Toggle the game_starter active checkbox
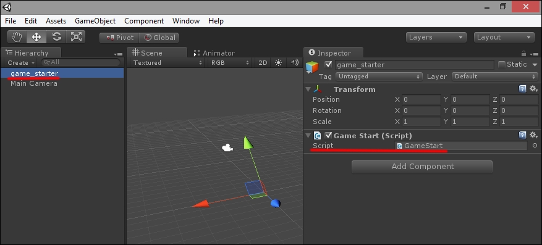This screenshot has width=542, height=245. click(328, 65)
